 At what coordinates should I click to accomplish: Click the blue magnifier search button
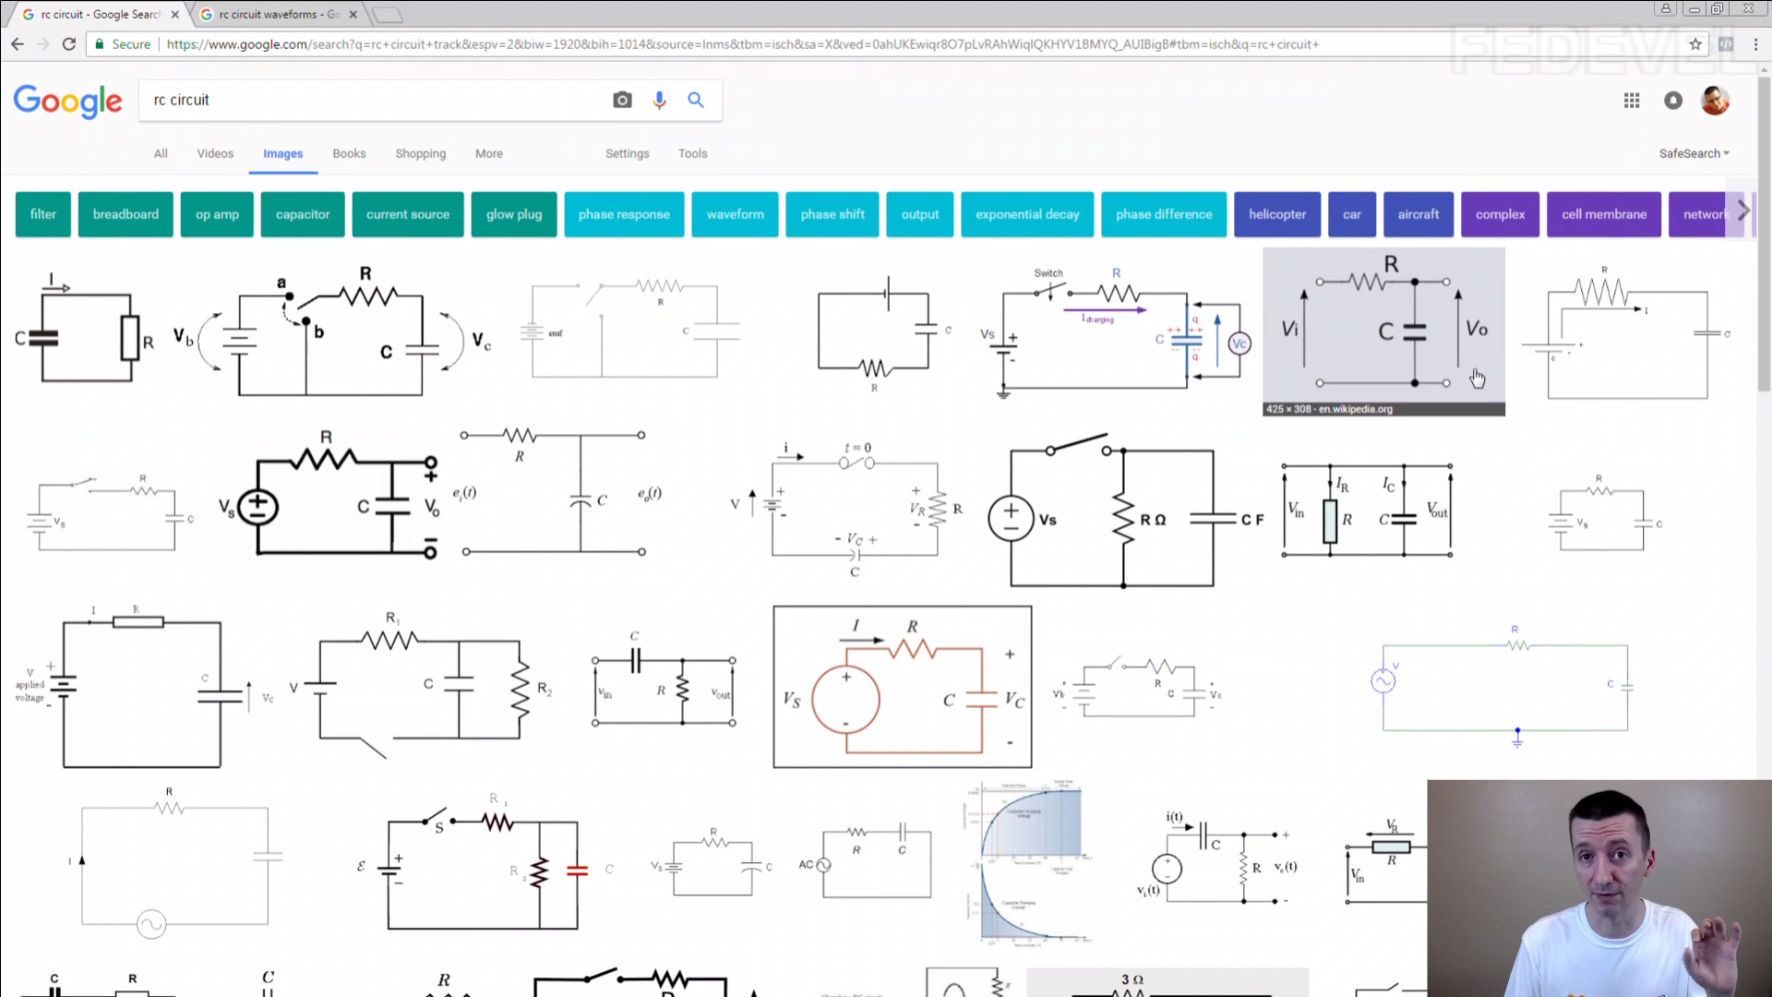[696, 100]
